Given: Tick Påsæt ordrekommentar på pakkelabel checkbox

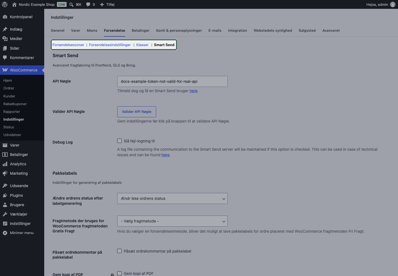Looking at the screenshot, I should [x=119, y=251].
